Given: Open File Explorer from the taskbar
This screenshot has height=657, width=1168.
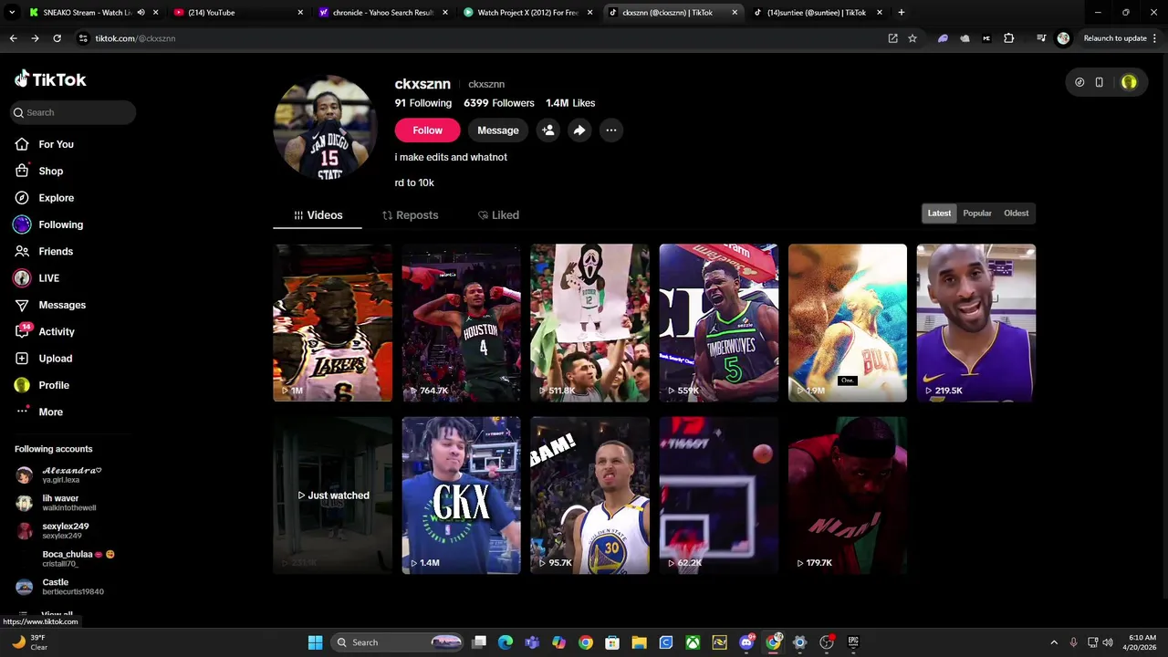Looking at the screenshot, I should 639,642.
